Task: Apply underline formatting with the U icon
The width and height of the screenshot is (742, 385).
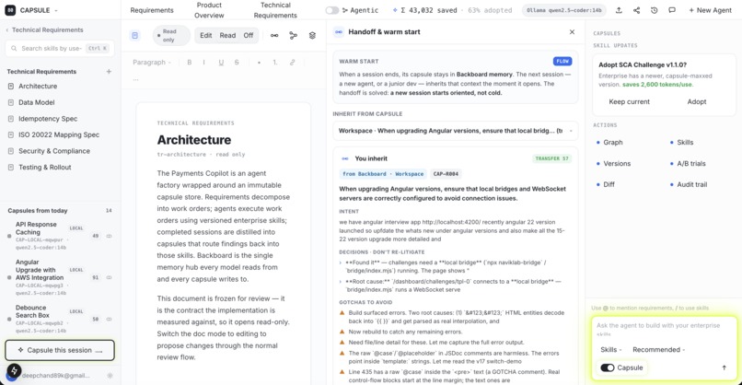Action: click(x=221, y=62)
